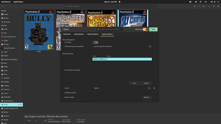Toggle the CLI mode switch
Image resolution: width=221 pixels, height=124 pixels.
(x=95, y=42)
